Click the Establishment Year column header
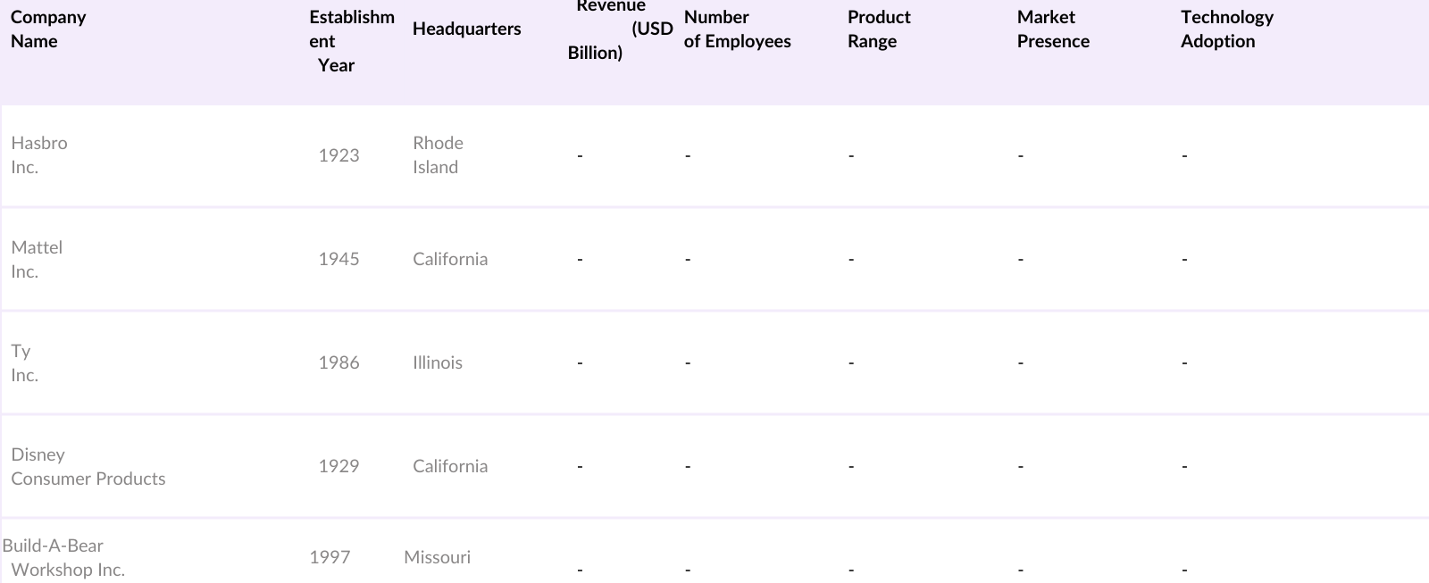The width and height of the screenshot is (1429, 583). [351, 41]
